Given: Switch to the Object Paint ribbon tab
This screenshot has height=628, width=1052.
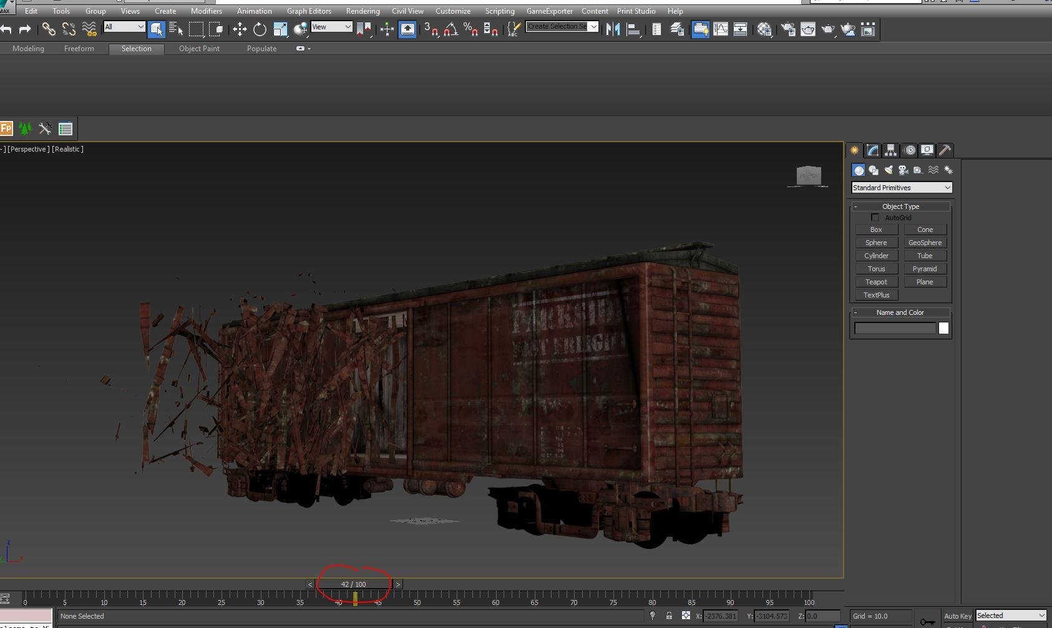Looking at the screenshot, I should pyautogui.click(x=199, y=49).
